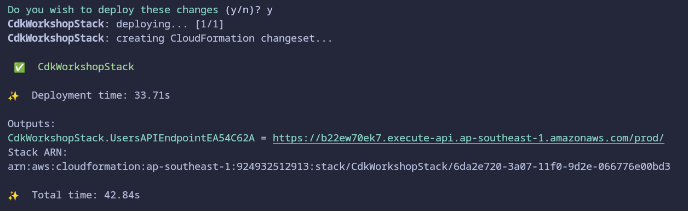Screen dimensions: 688x211
Task: Click the account ID 924932512913 in ARN
Action: [270, 167]
